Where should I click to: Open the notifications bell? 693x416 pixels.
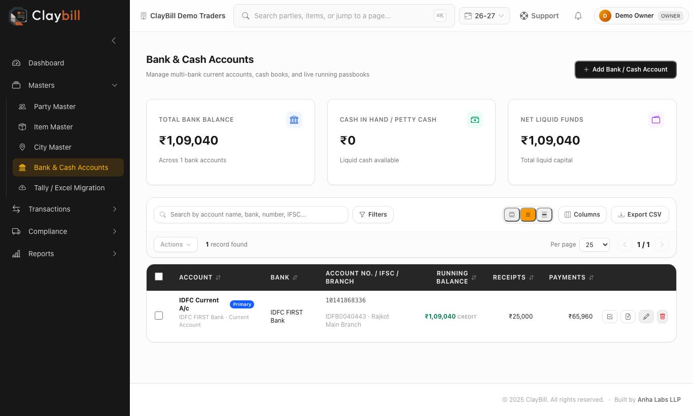click(x=578, y=16)
